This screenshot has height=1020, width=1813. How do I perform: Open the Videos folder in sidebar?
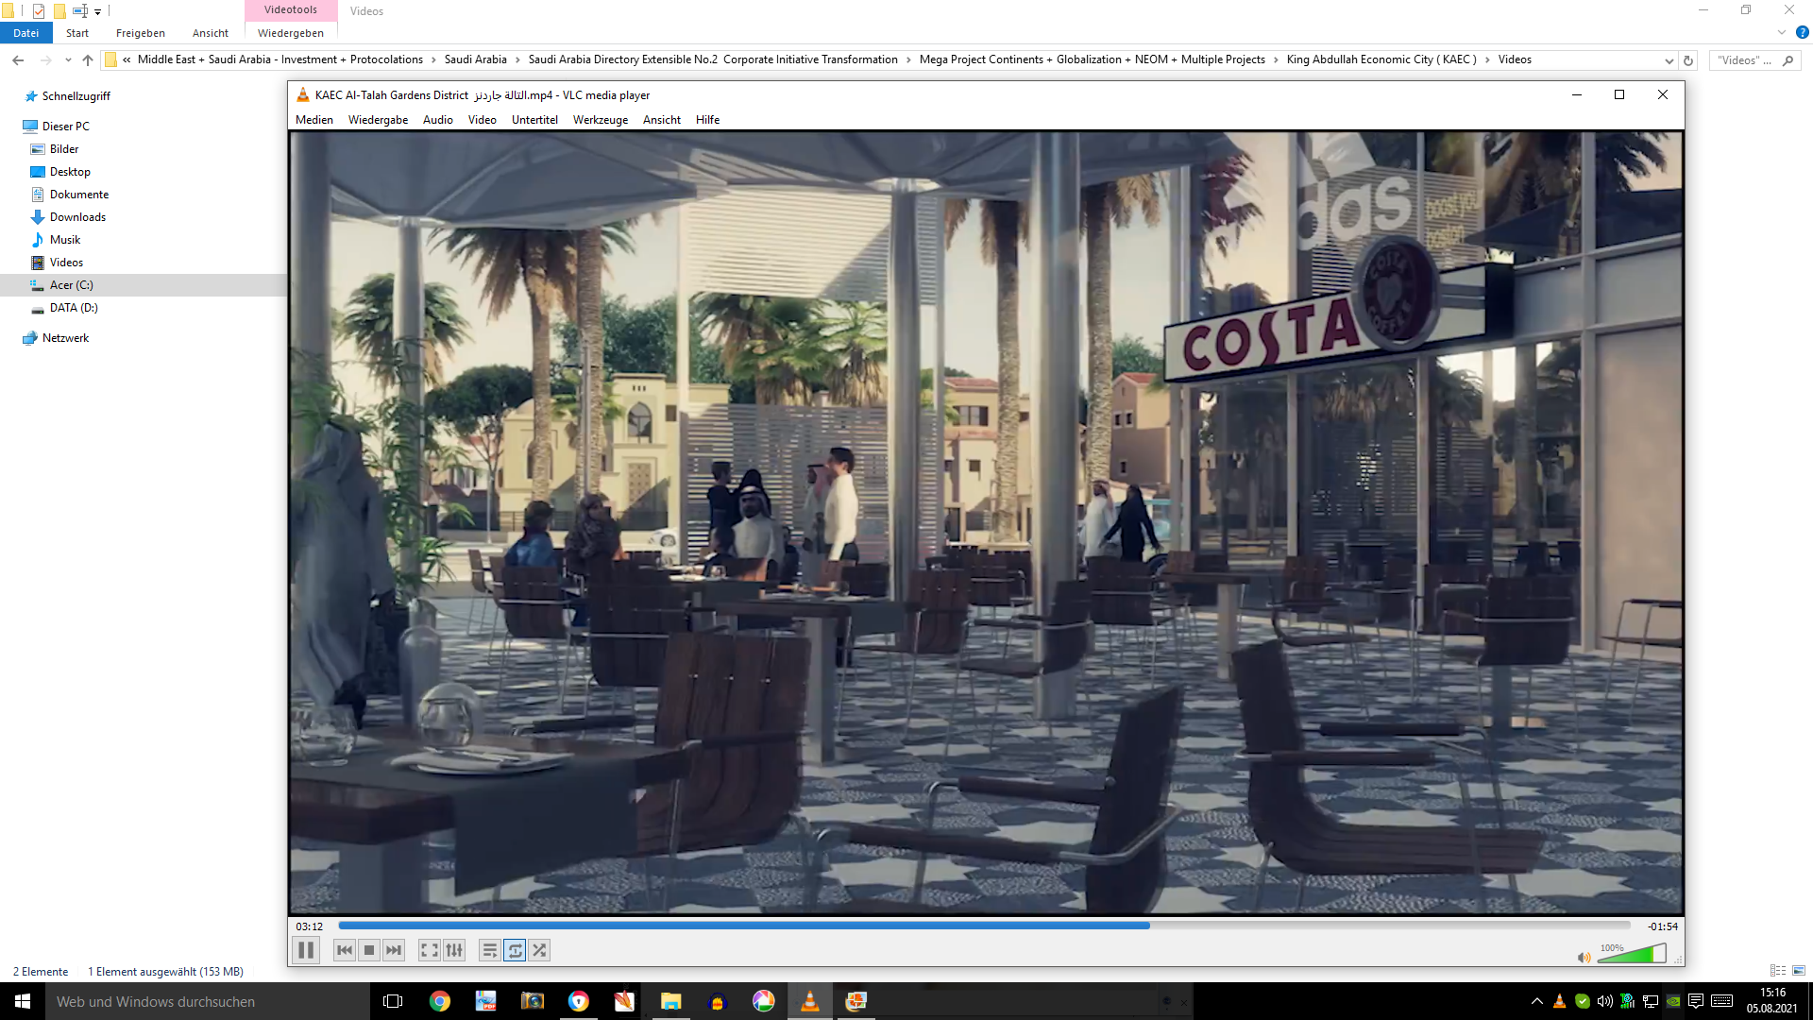point(66,263)
